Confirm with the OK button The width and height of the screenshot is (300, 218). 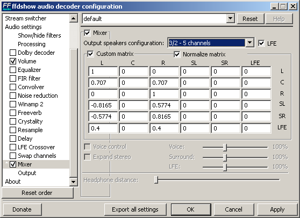191,209
